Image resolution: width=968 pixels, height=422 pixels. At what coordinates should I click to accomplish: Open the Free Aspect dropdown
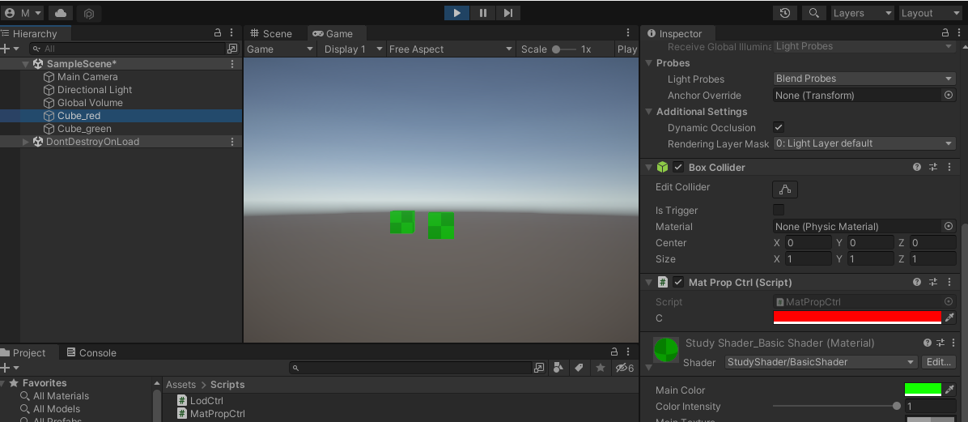450,49
